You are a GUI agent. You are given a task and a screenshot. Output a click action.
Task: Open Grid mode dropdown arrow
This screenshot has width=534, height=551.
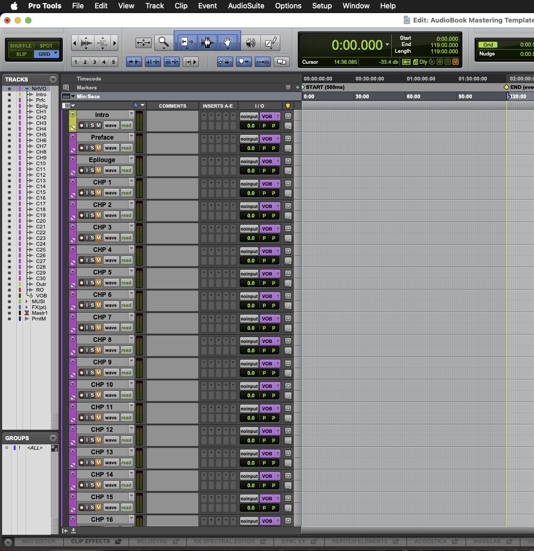coord(55,53)
